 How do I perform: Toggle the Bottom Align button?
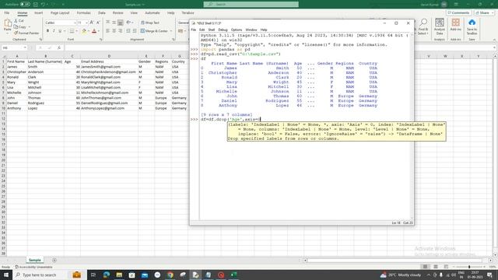121,23
